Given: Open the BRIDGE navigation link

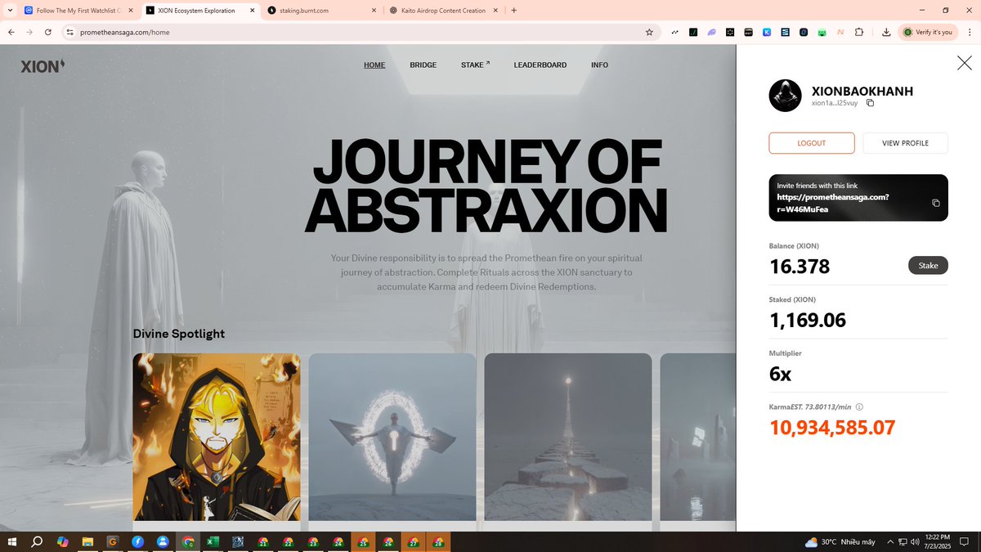Looking at the screenshot, I should [423, 65].
